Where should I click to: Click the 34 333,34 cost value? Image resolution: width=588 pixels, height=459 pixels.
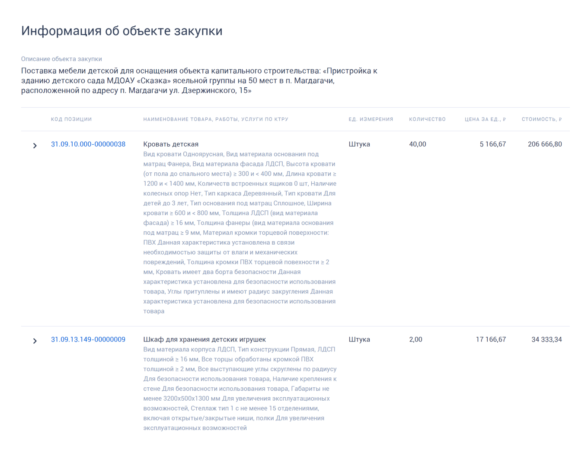(546, 340)
